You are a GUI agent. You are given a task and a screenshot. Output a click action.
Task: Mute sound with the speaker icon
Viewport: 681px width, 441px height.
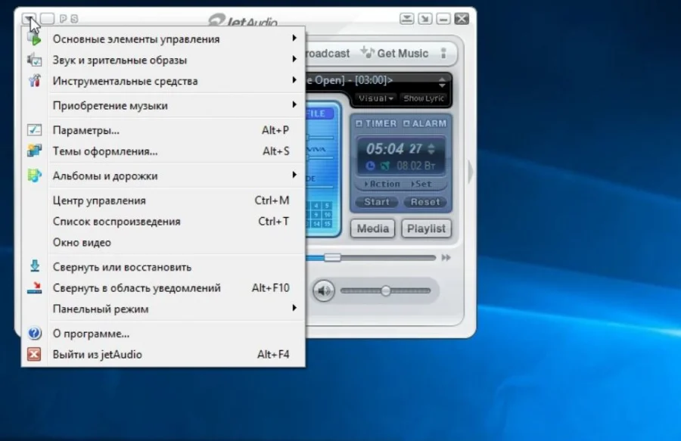[x=324, y=290]
